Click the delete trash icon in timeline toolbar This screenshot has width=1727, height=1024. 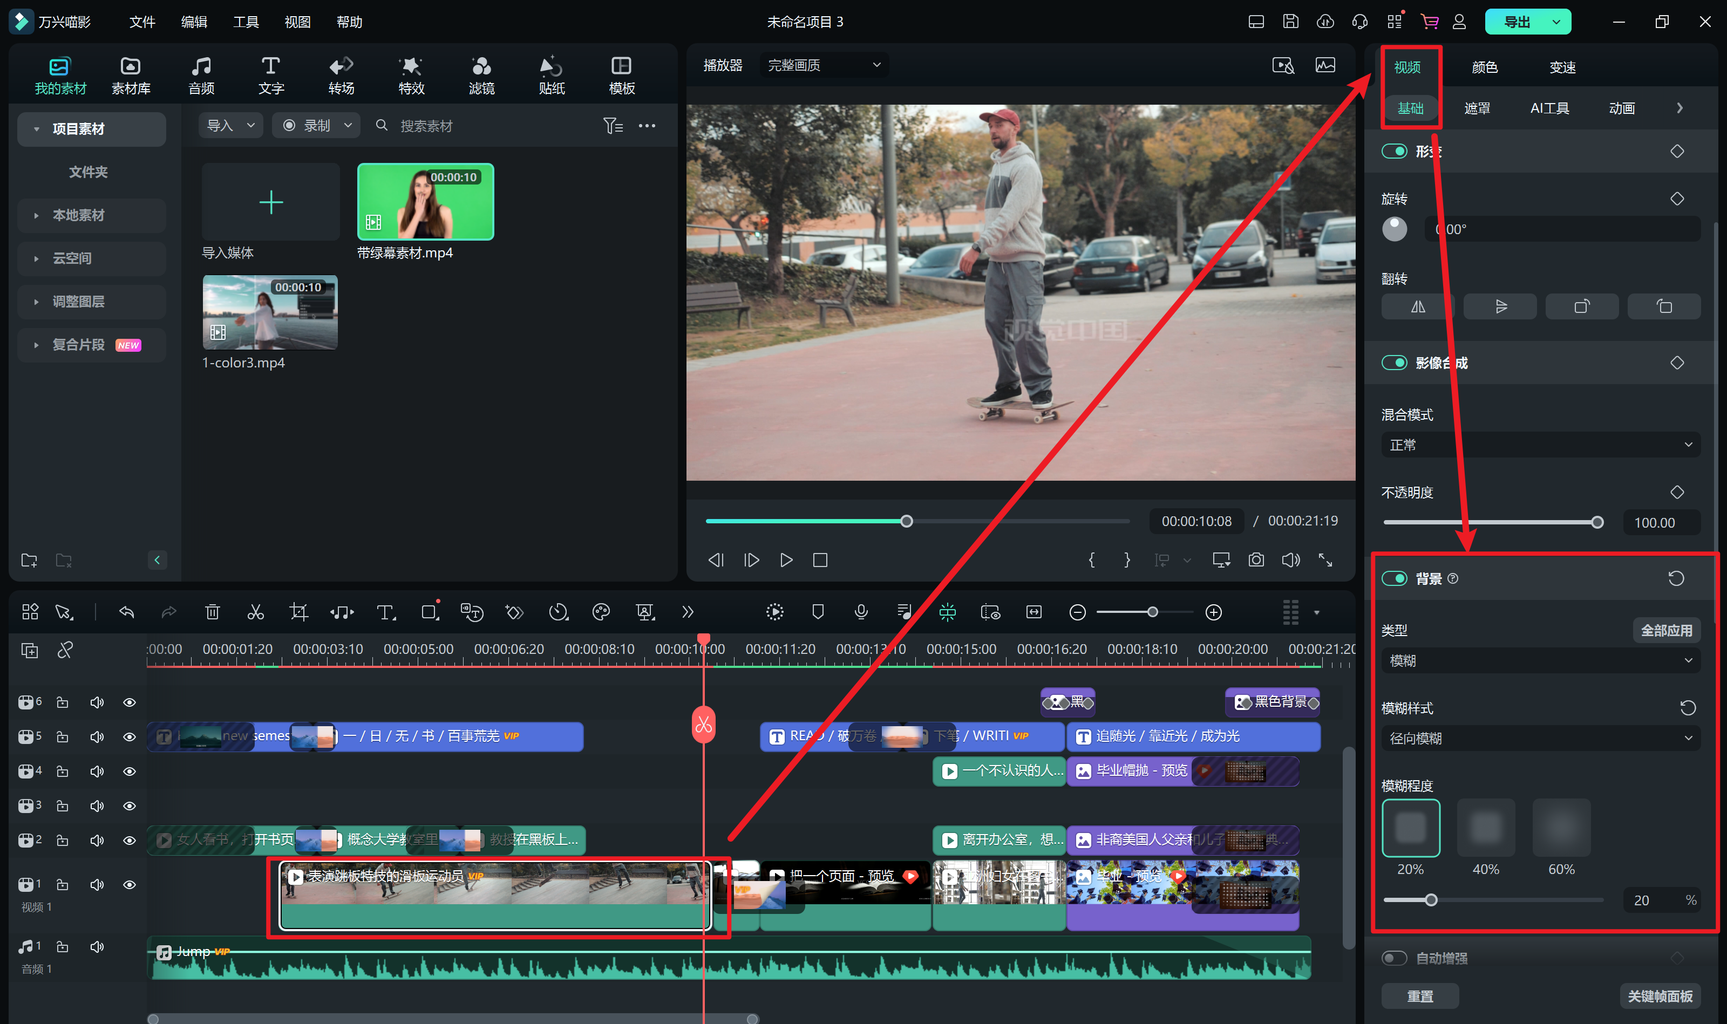[213, 612]
